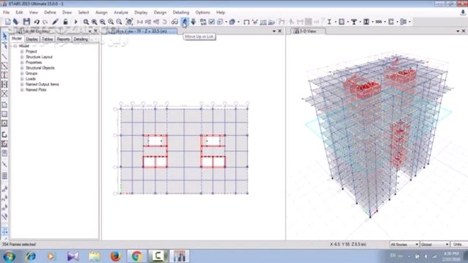Expand the Structure Layout tree node

point(22,57)
